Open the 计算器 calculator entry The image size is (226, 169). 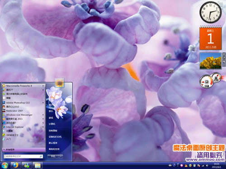coord(24,131)
